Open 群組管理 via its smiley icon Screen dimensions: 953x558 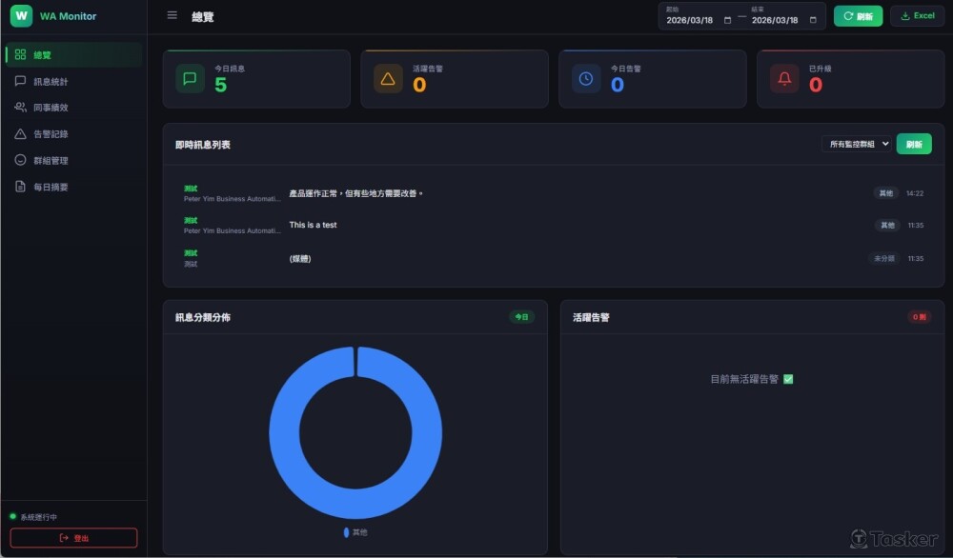coord(20,160)
